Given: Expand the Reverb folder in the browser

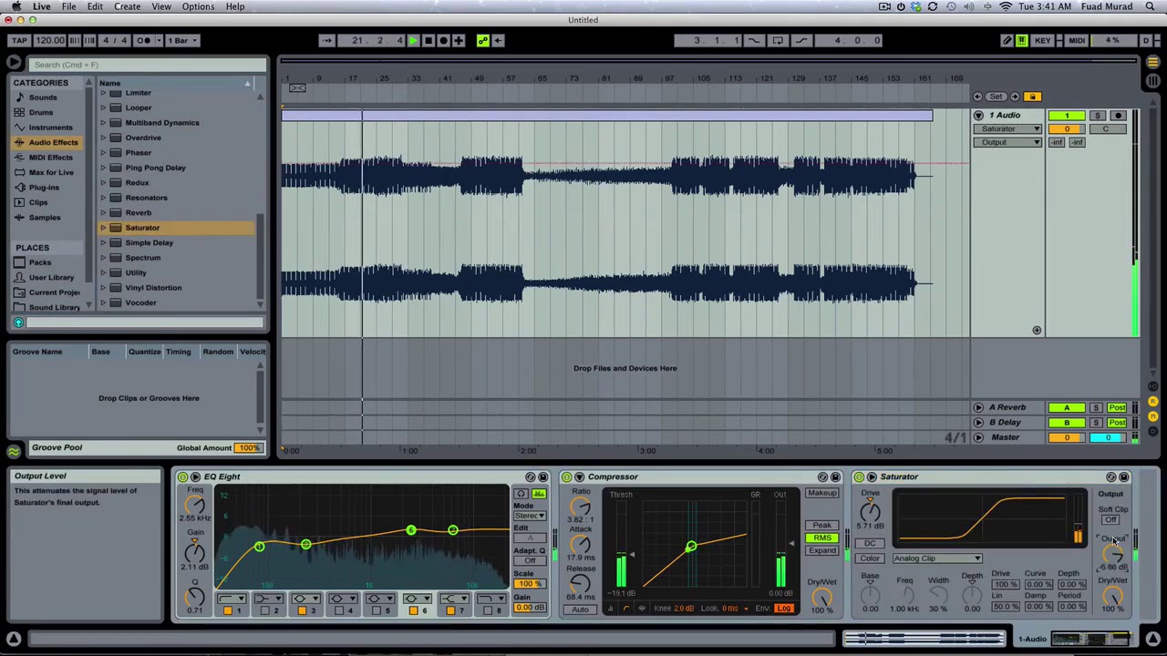Looking at the screenshot, I should tap(103, 212).
